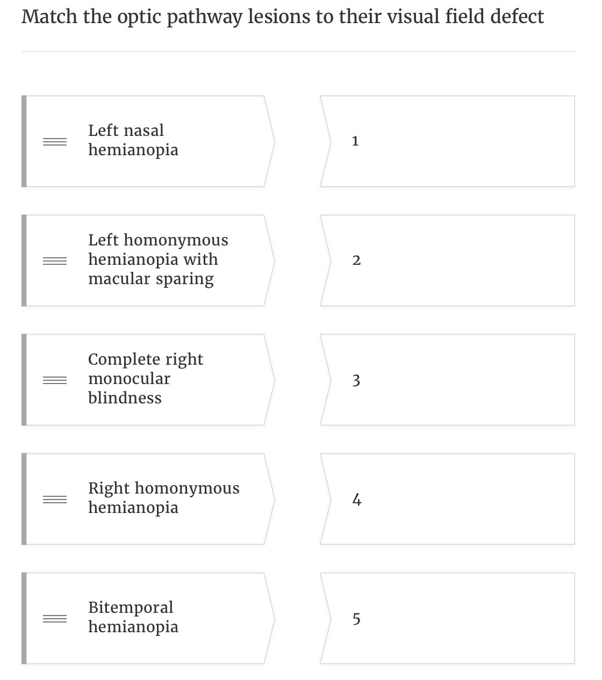Grab handle icon for Left homonymous hemianopia
Viewport: 602px width, 680px height.
55,261
